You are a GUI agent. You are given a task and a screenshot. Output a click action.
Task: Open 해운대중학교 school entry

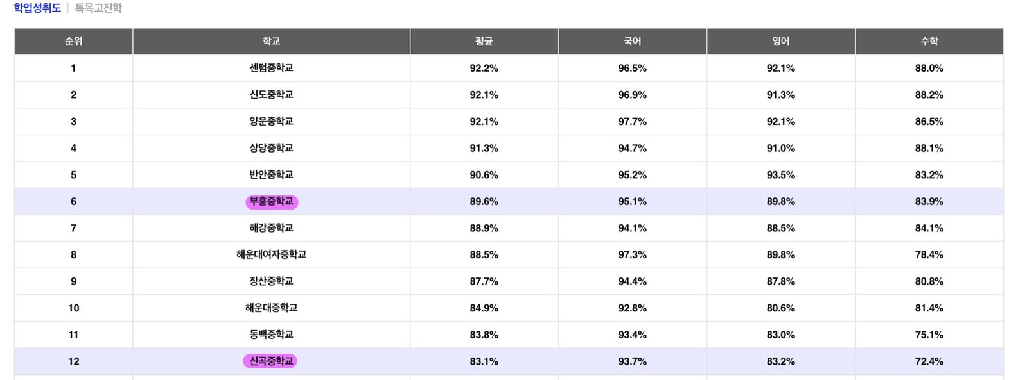(272, 308)
